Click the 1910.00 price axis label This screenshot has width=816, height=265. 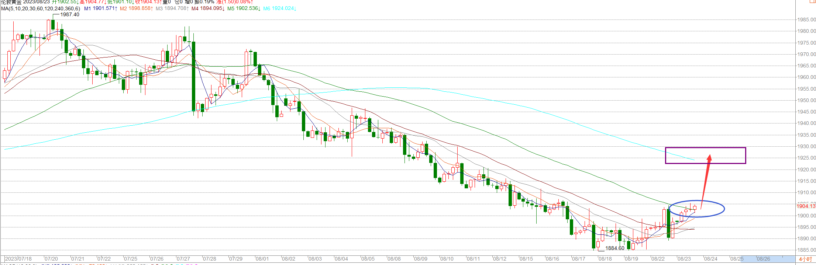[806, 192]
